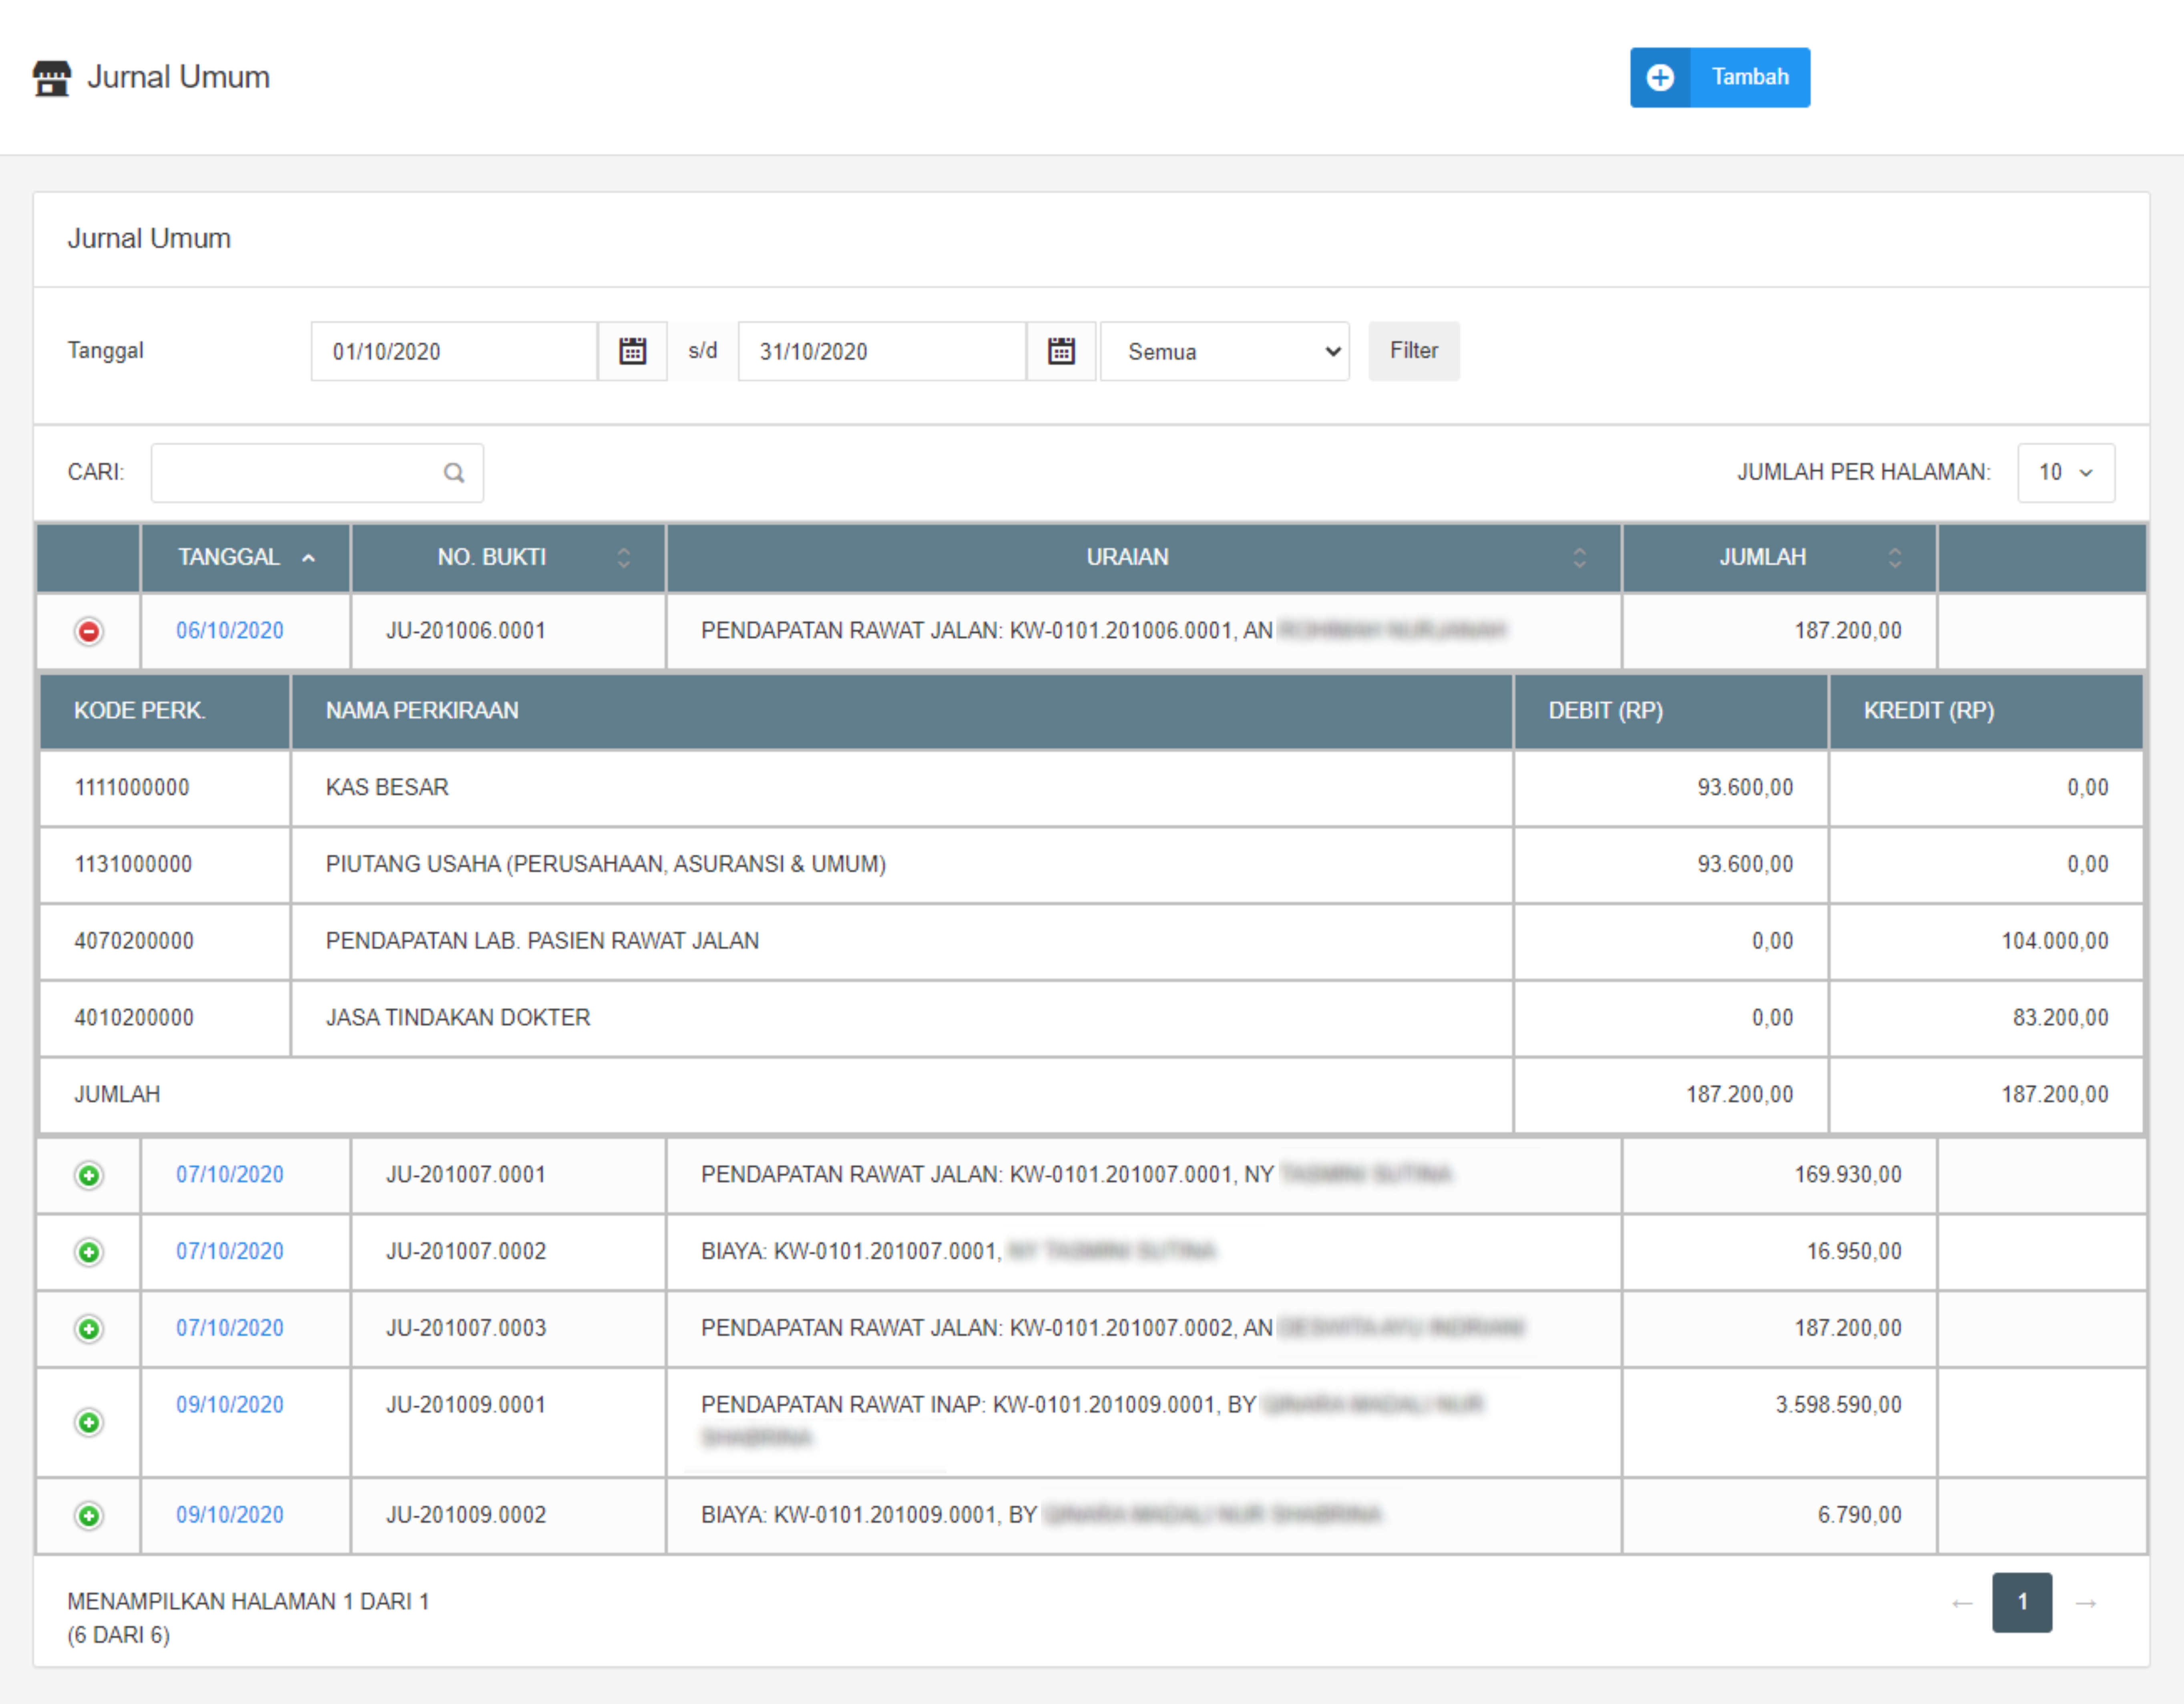The width and height of the screenshot is (2184, 1704).
Task: Expand the JU-201009.0001 row details
Action: click(x=89, y=1422)
